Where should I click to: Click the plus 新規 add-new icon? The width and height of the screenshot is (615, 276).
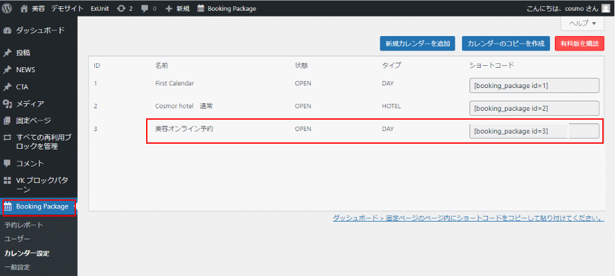pyautogui.click(x=169, y=8)
